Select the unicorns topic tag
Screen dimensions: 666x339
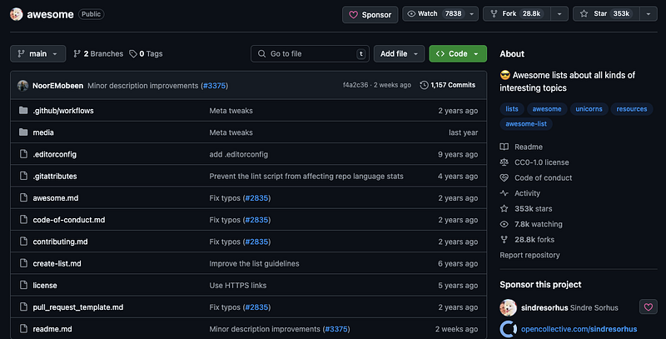[589, 109]
